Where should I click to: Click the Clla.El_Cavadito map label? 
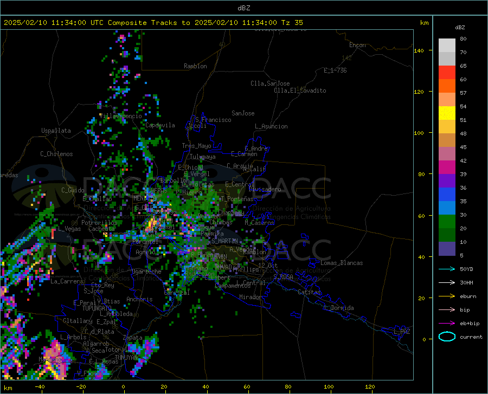pyautogui.click(x=300, y=91)
